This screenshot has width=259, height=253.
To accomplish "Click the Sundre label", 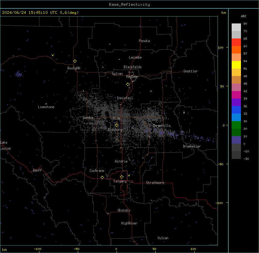I will 88,117.
